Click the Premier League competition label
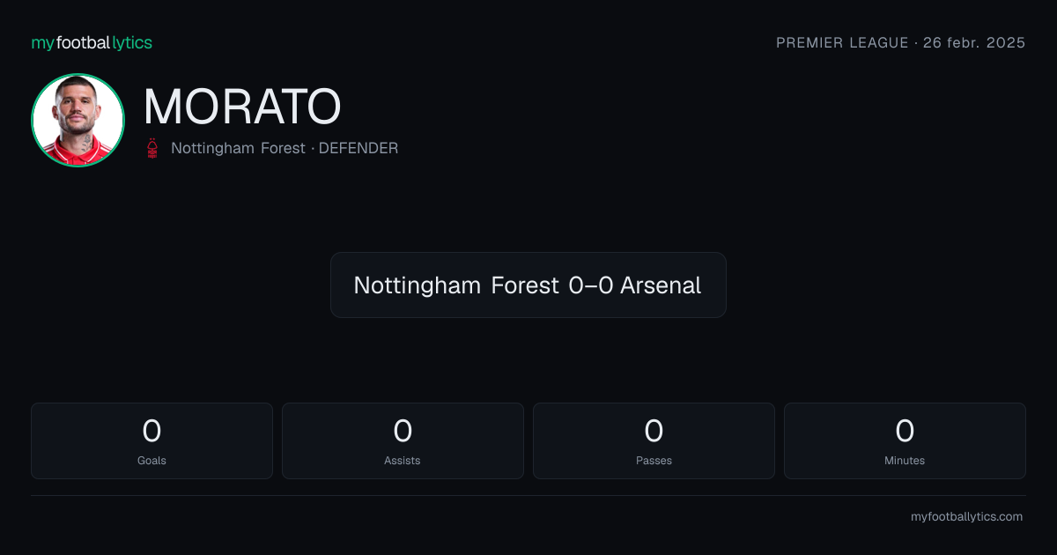1057x555 pixels. pos(842,42)
